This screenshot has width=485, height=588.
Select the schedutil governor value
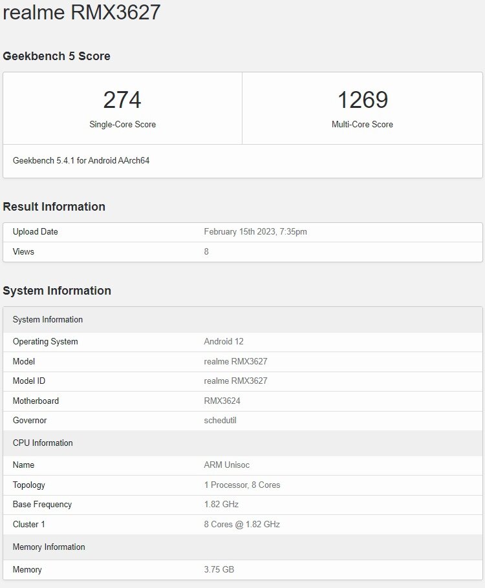220,421
